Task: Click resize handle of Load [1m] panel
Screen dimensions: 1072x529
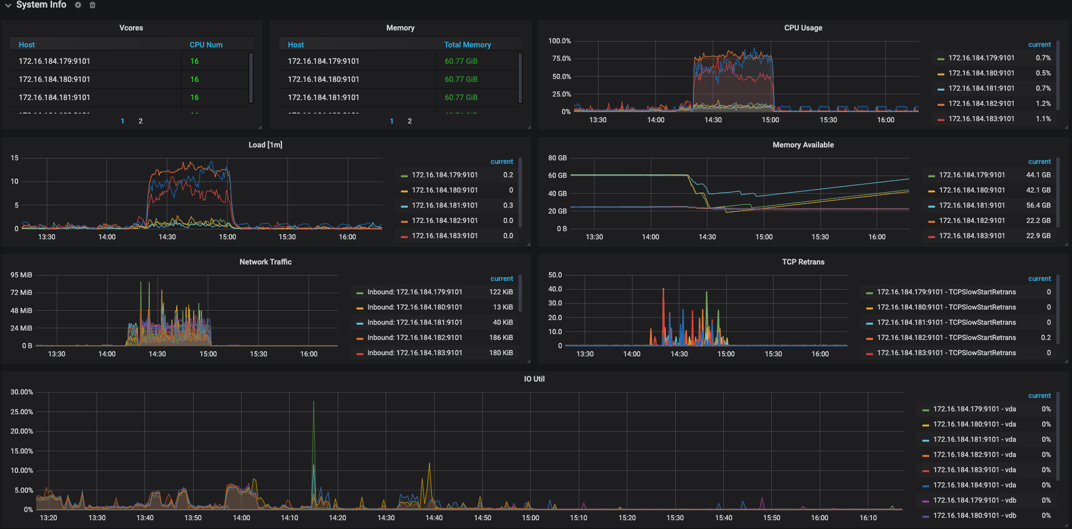Action: (x=528, y=244)
